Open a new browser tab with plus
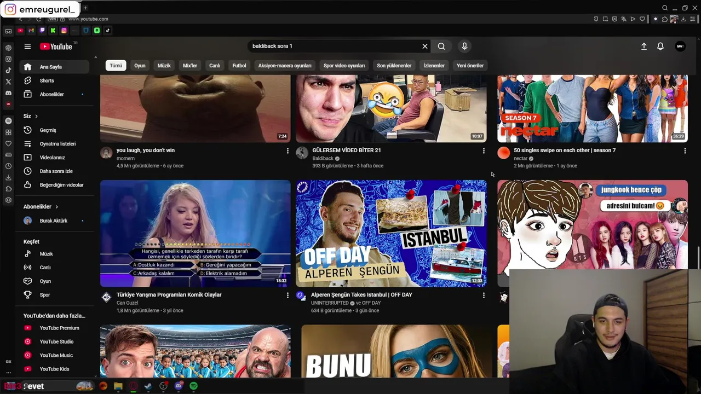The image size is (701, 394). tap(85, 8)
